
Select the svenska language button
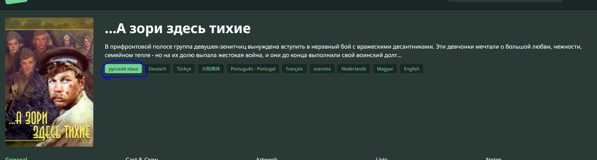322,69
